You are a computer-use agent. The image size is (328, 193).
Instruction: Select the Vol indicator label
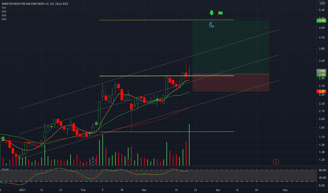[4, 7]
